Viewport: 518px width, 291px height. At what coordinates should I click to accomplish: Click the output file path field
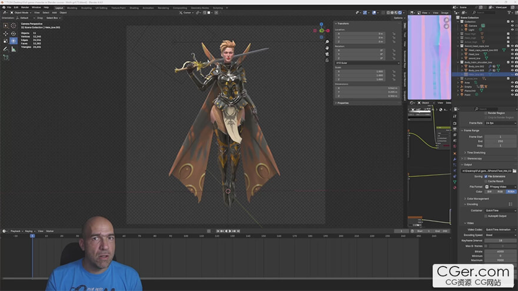click(486, 171)
